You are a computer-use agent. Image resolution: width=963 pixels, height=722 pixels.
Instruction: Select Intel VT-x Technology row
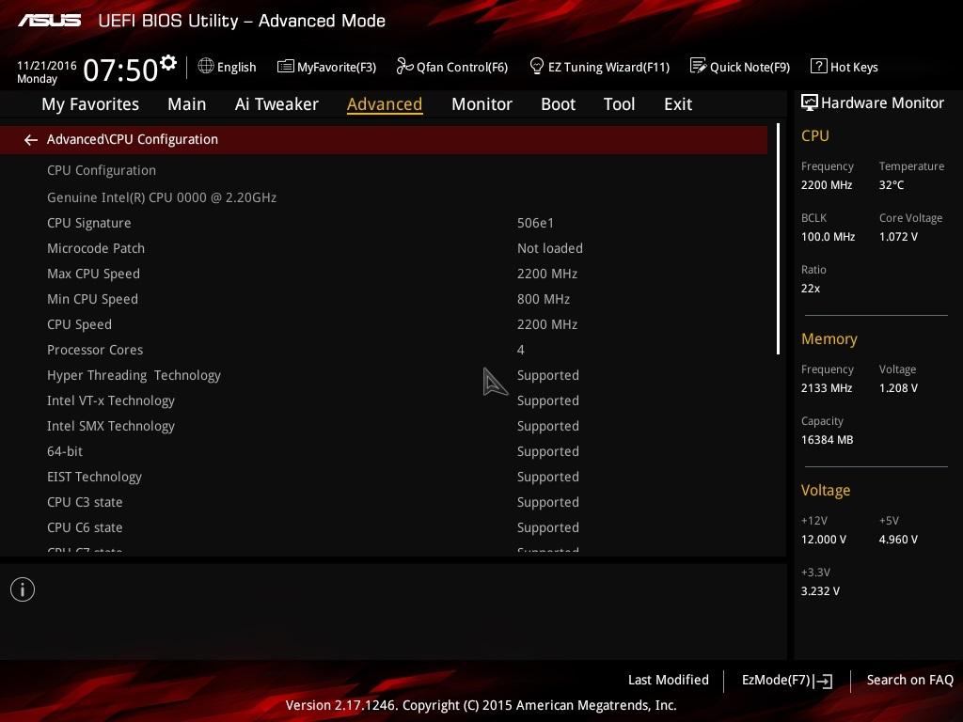tap(384, 400)
